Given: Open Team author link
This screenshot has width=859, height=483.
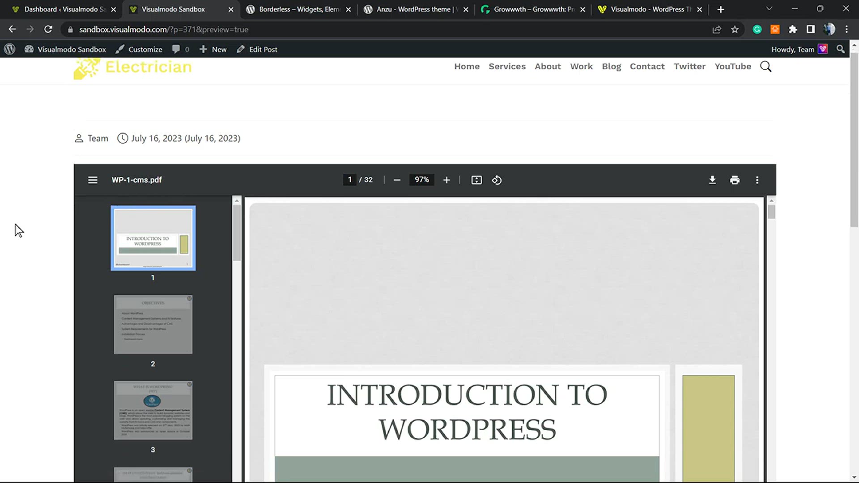Looking at the screenshot, I should click(98, 138).
